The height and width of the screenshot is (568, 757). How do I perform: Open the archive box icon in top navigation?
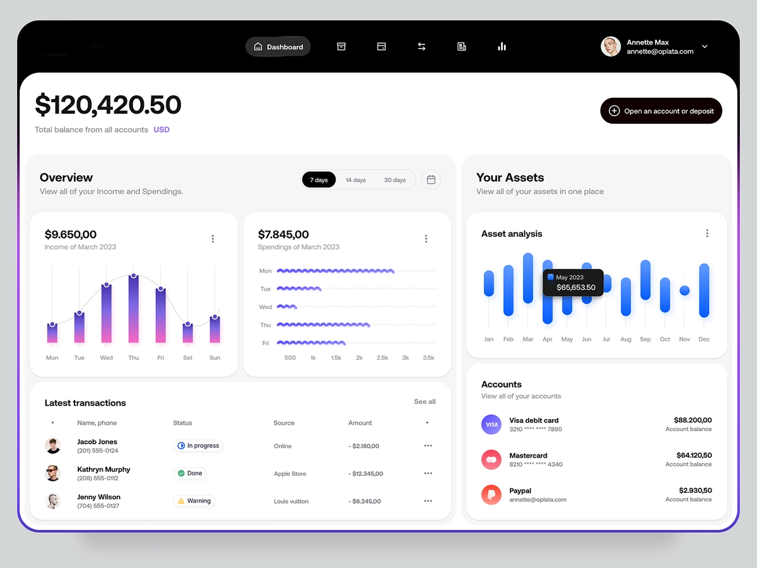341,47
